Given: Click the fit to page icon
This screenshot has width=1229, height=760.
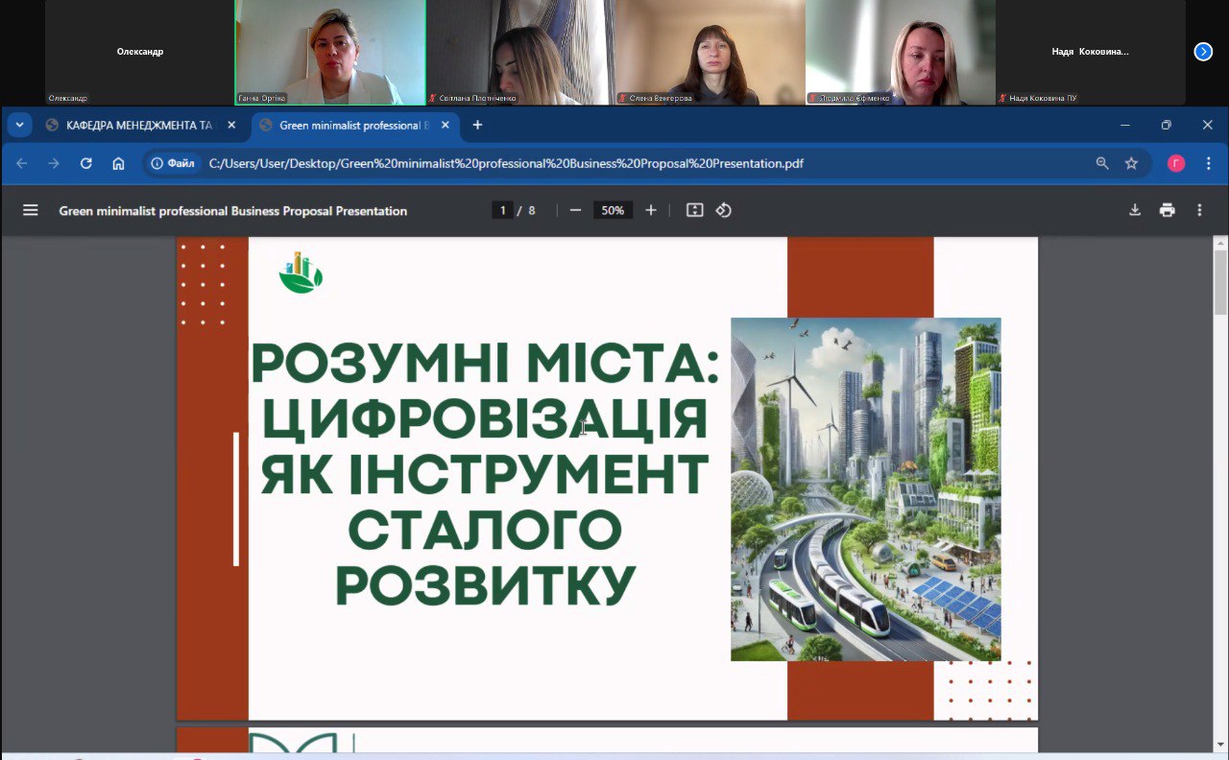Looking at the screenshot, I should click(x=694, y=210).
